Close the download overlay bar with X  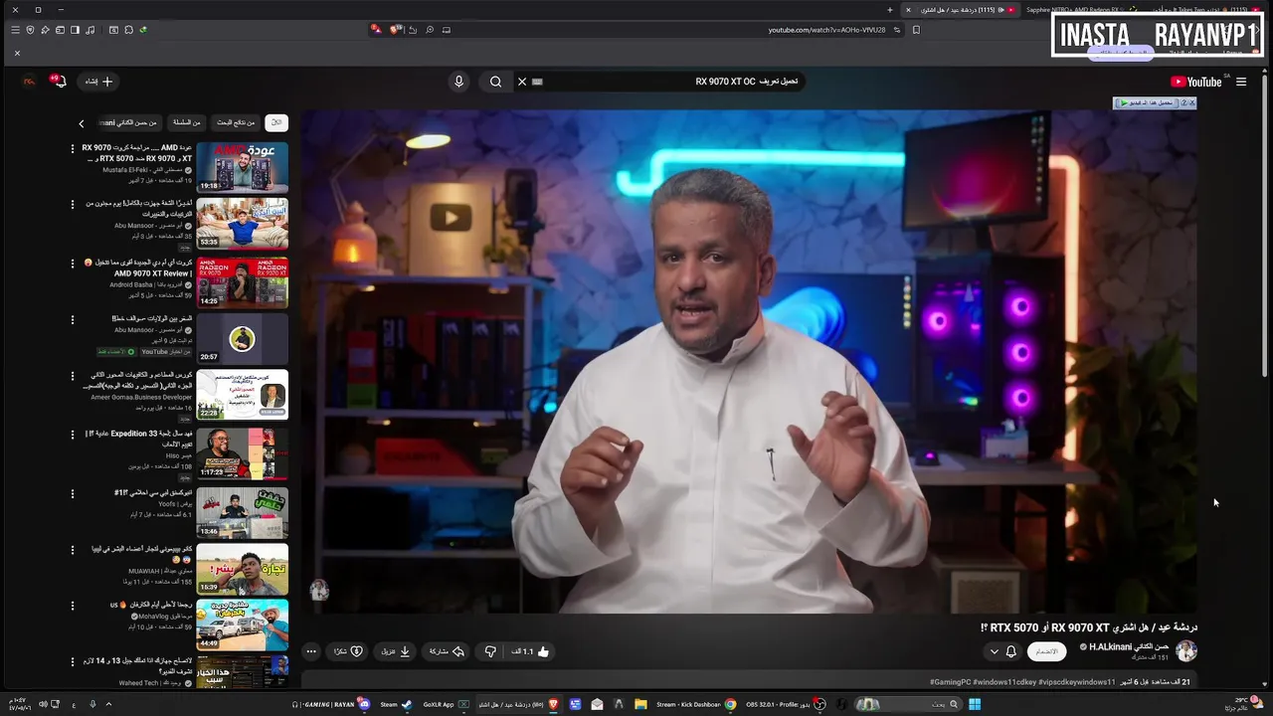(x=1191, y=102)
